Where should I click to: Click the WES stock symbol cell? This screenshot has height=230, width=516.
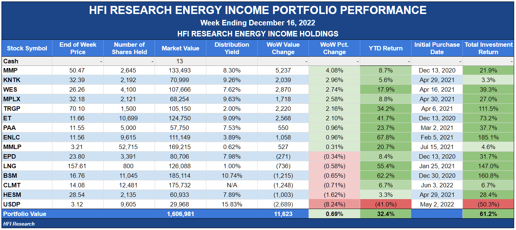click(27, 89)
